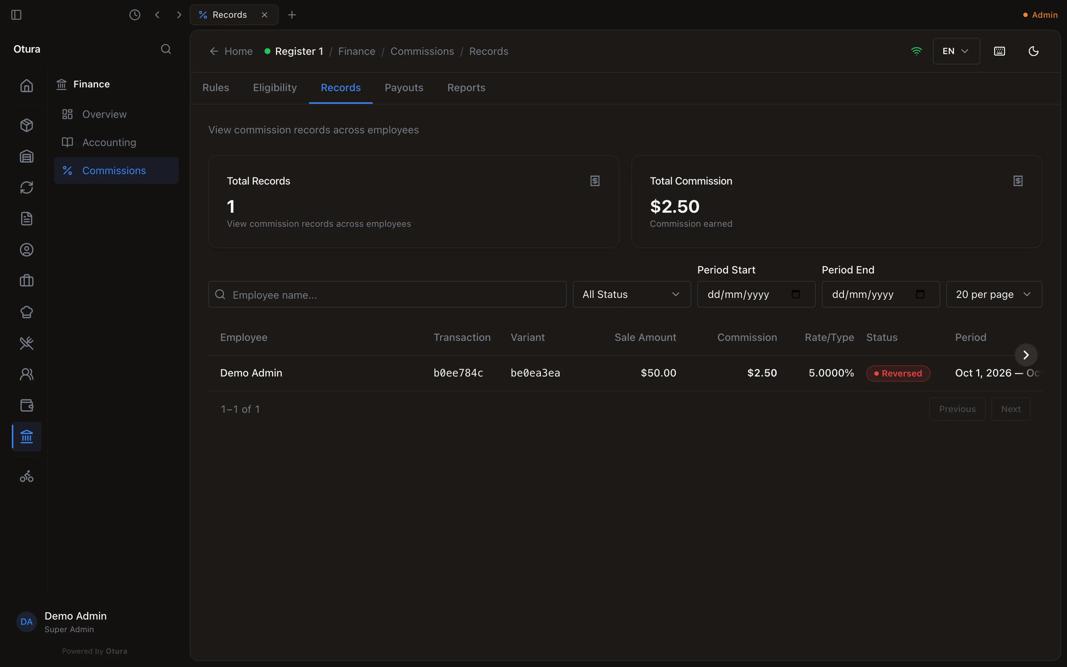Open the sync refresh icon in sidebar
Screen dimensions: 1067x667
pyautogui.click(x=27, y=188)
